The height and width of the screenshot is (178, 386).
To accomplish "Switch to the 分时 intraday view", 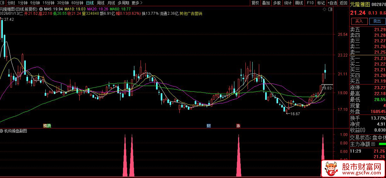I will coord(11,3).
